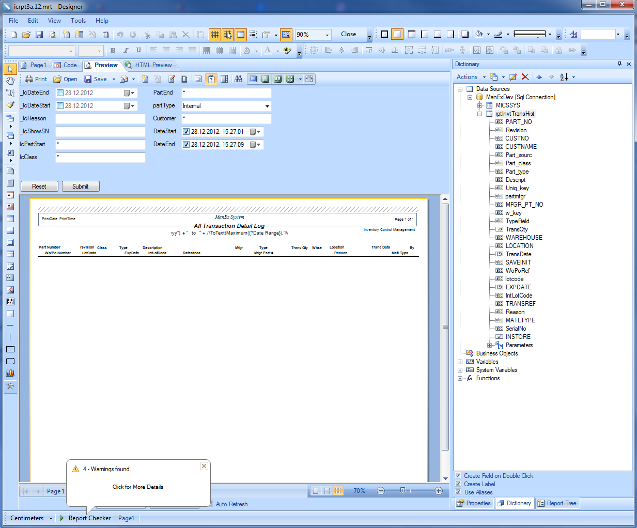Toggle the _lcDateEnd date checkbox
Viewport: 637px width, 528px height.
(x=60, y=93)
